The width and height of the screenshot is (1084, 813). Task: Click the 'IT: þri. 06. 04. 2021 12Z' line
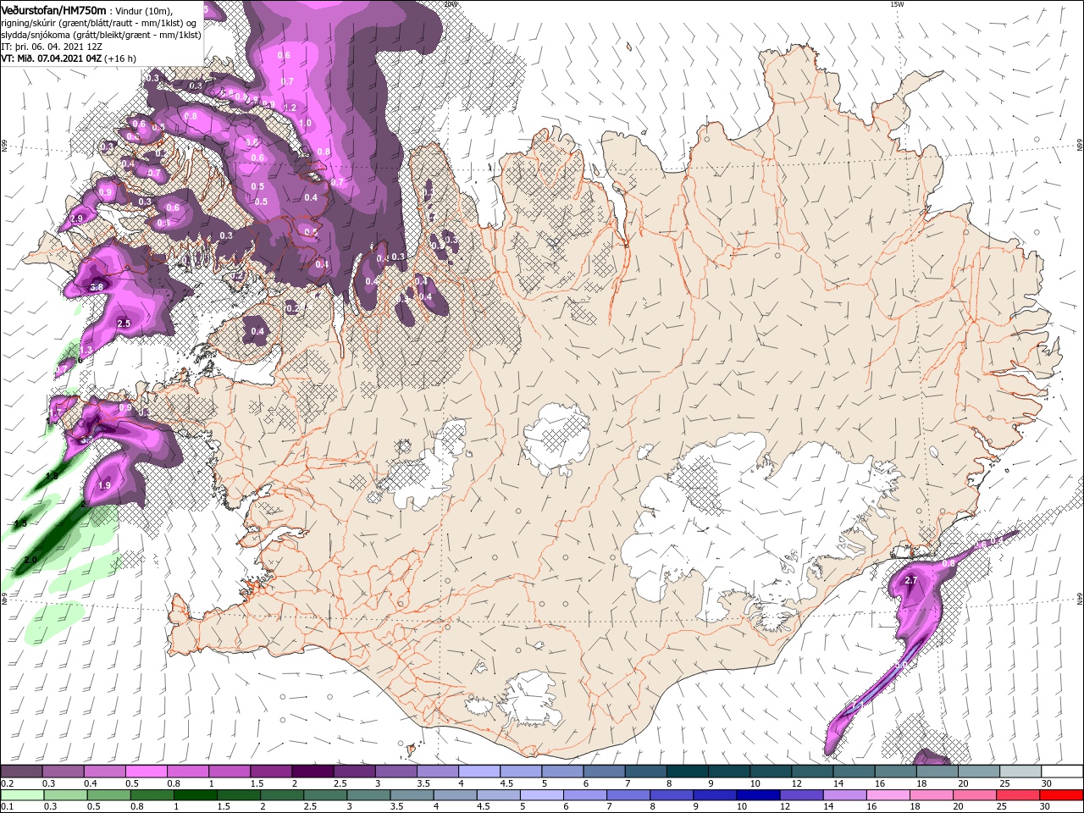tap(52, 47)
